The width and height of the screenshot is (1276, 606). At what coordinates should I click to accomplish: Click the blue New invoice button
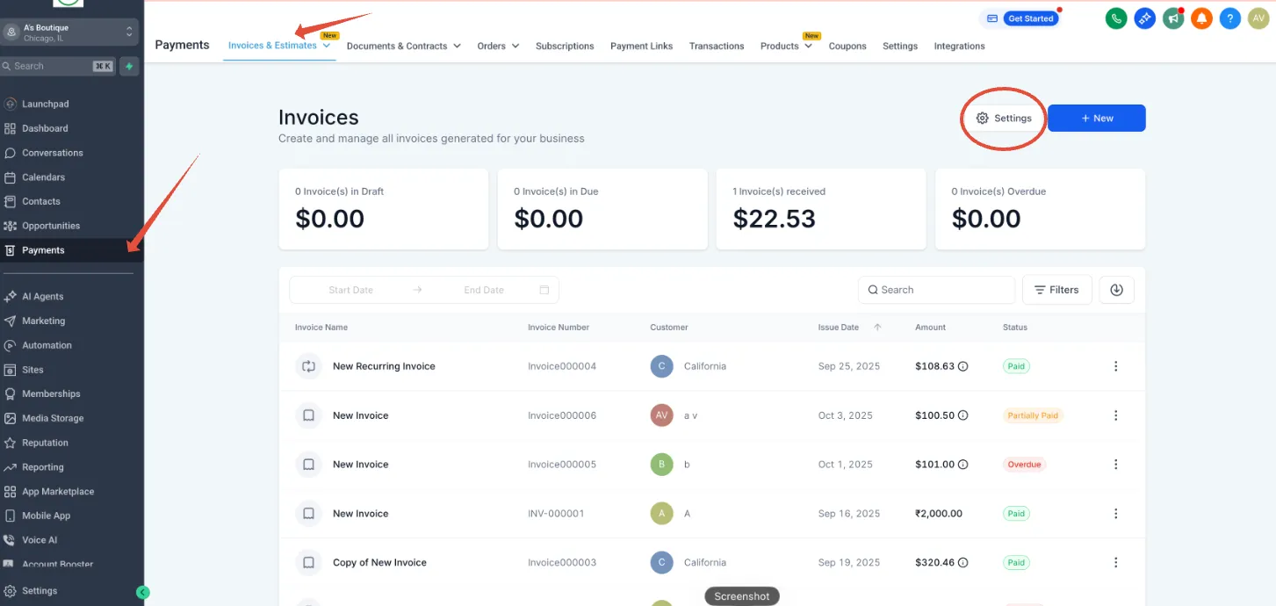click(1097, 119)
